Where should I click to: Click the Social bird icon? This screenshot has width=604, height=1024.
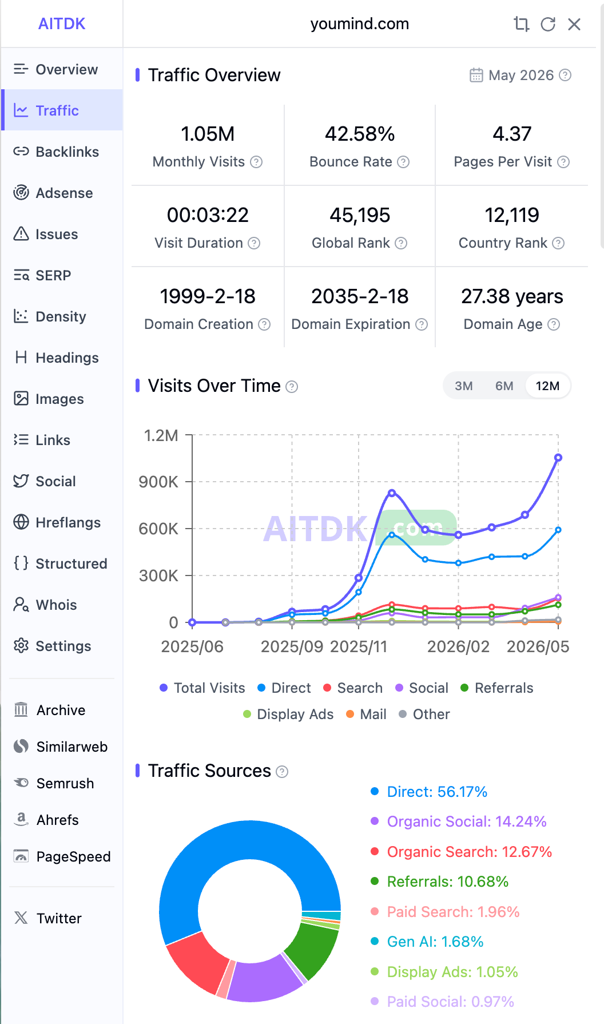(21, 481)
